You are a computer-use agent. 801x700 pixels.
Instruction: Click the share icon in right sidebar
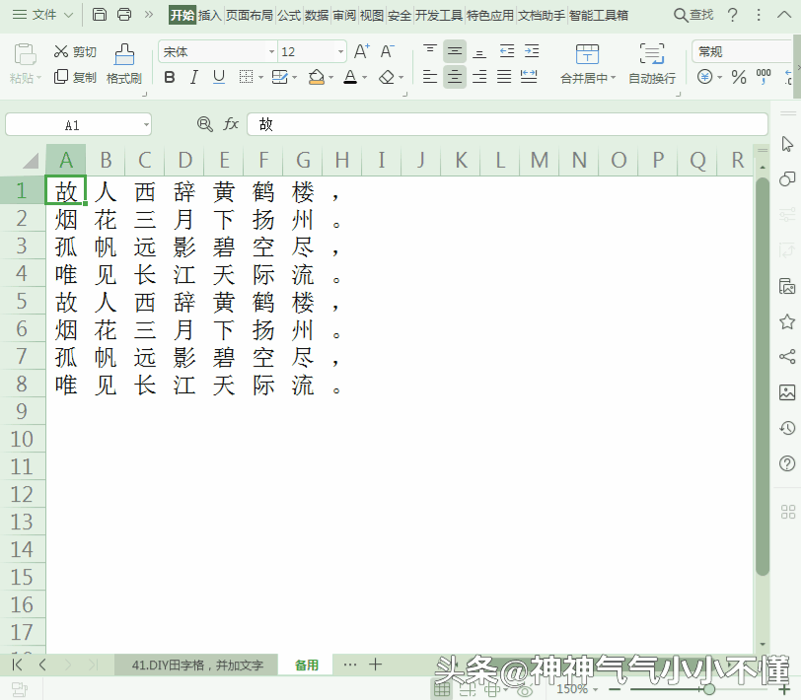point(787,356)
